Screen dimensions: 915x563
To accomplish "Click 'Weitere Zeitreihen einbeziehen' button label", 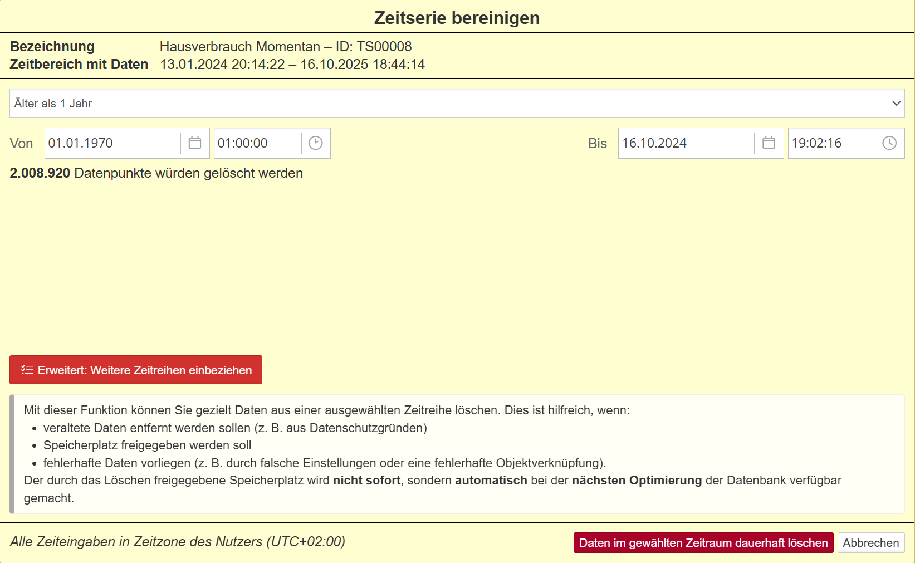I will [x=145, y=370].
